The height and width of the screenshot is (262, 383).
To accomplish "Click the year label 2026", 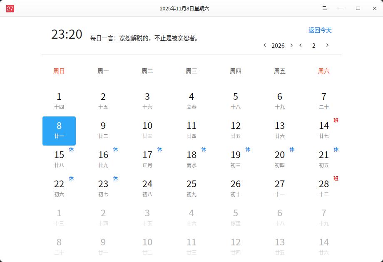I will pyautogui.click(x=277, y=46).
